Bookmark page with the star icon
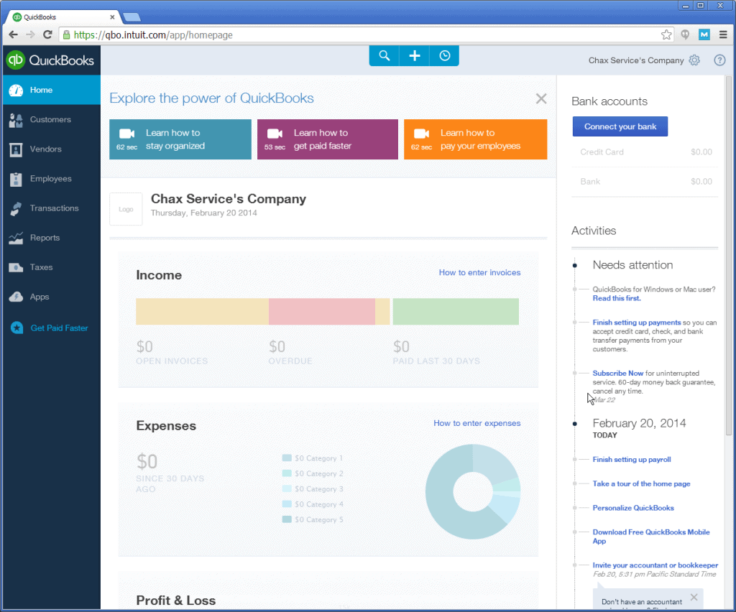Viewport: 736px width, 612px height. click(666, 34)
